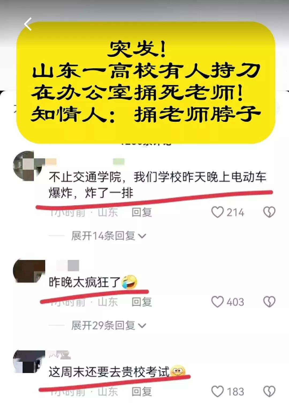Reply to the exam weekend comment

[x=142, y=392]
